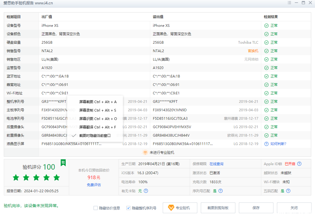315x217 pixels.
Task: Click the first green rating star
Action: (x=16, y=178)
